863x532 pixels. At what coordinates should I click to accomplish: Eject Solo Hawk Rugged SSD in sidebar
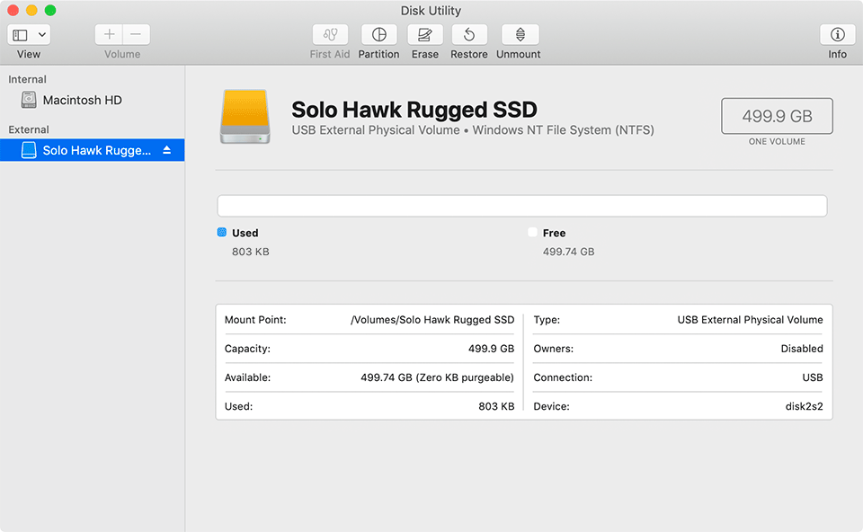coord(166,151)
